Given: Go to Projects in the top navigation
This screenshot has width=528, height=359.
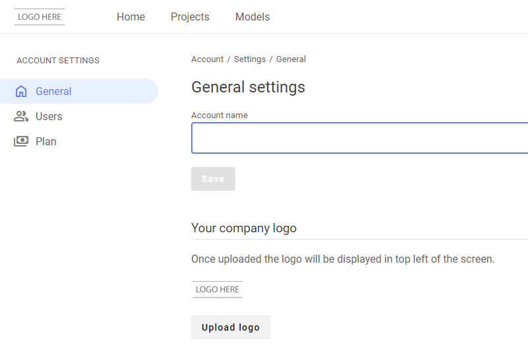Looking at the screenshot, I should click(x=190, y=17).
